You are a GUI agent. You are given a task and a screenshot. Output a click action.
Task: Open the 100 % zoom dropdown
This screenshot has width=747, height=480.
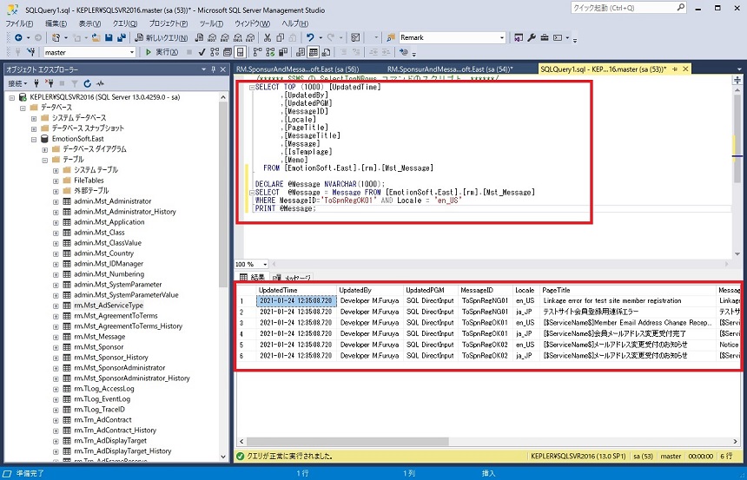265,264
